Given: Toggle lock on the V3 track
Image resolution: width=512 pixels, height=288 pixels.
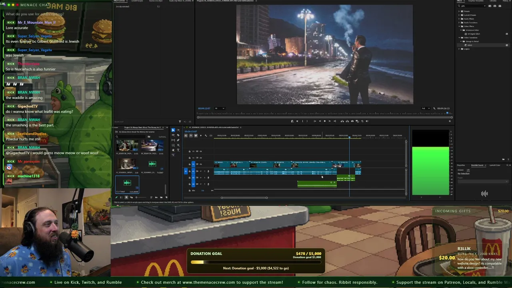Looking at the screenshot, I should 190,151.
